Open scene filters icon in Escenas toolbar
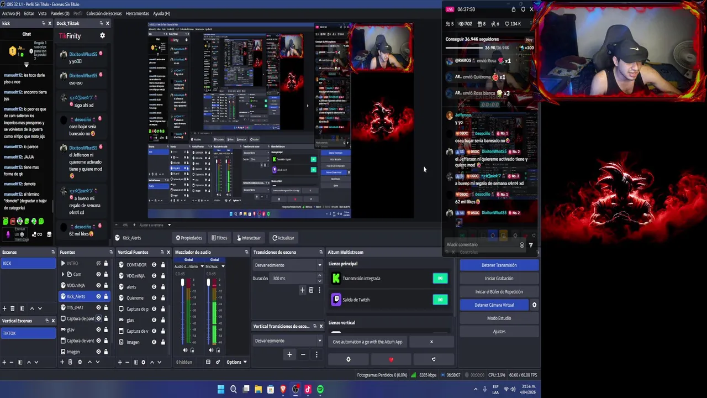 click(x=22, y=308)
